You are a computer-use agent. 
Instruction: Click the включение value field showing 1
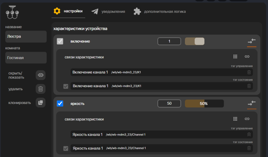point(169,41)
